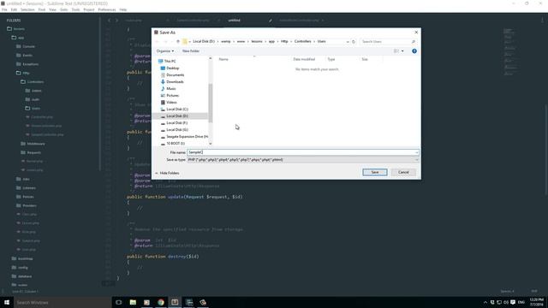Image resolution: width=548 pixels, height=308 pixels.
Task: Close the Save As dialog
Action: point(416,33)
